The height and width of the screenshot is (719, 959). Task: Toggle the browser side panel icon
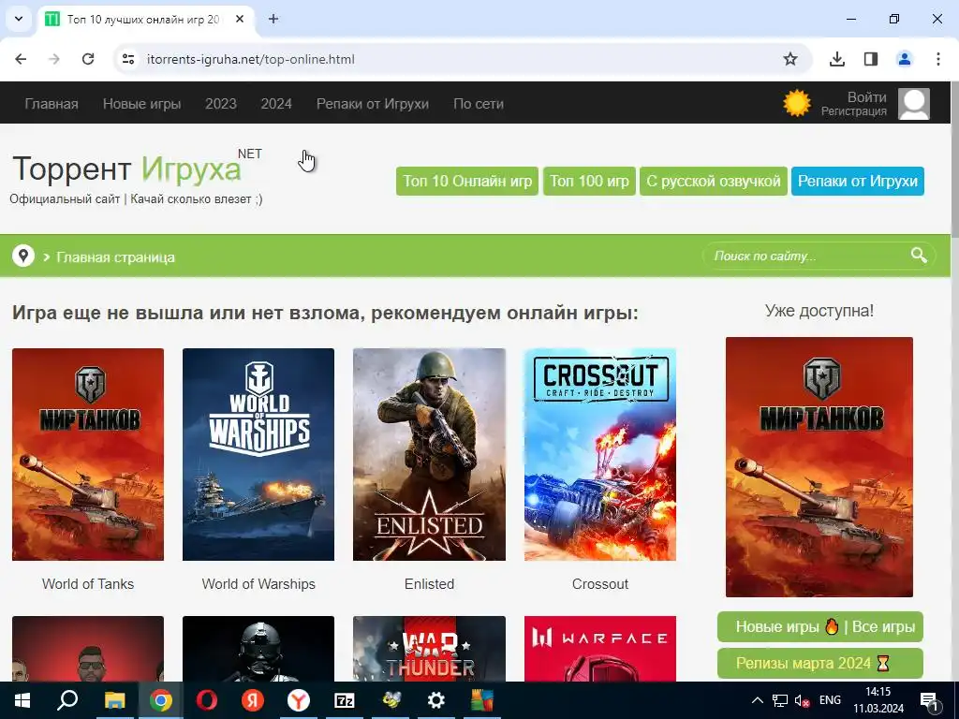pyautogui.click(x=870, y=59)
